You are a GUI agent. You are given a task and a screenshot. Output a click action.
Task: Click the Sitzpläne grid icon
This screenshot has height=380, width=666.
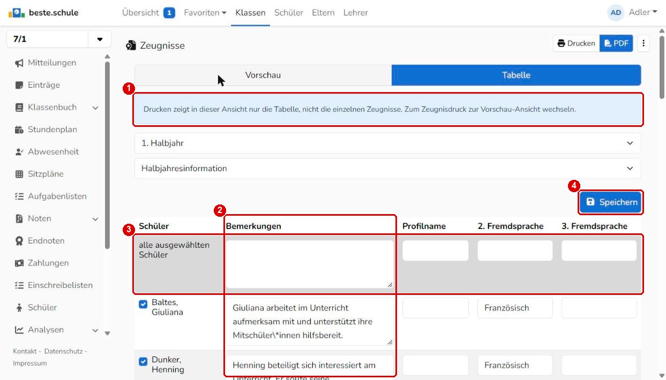(x=19, y=174)
